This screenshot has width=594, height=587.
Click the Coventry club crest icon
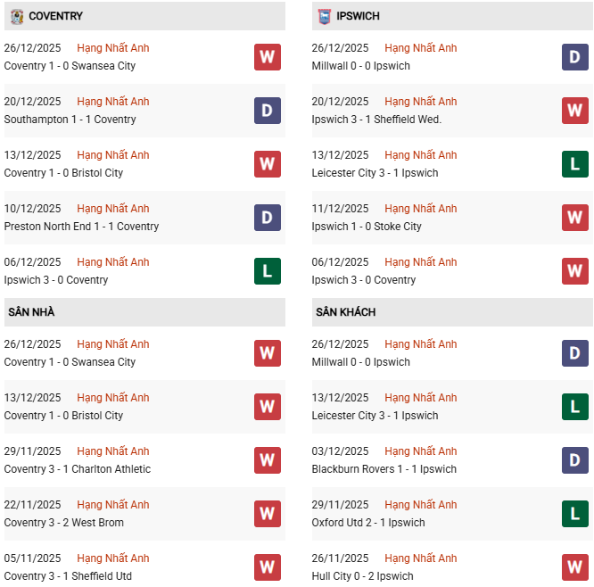coord(17,16)
